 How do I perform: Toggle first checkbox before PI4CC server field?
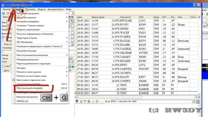coord(106,101)
